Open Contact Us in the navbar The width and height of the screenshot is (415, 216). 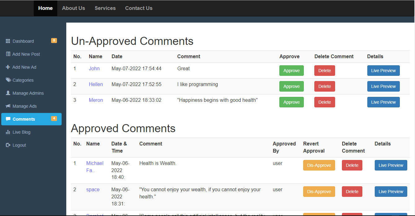point(139,8)
